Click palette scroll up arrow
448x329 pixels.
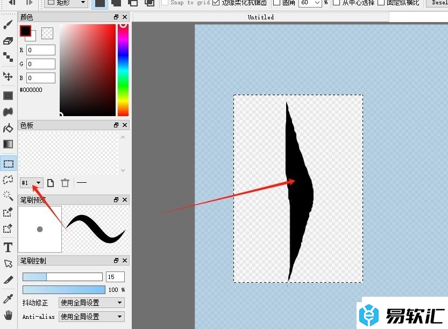(x=123, y=138)
